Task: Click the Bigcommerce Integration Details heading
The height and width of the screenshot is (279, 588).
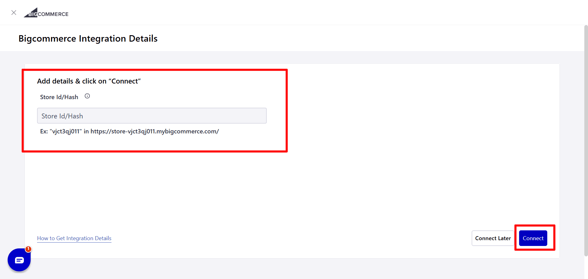Action: (x=88, y=38)
